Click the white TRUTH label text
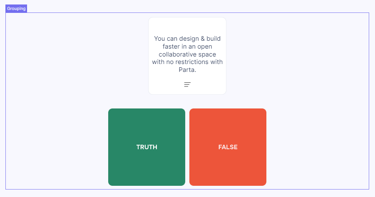 [147, 147]
